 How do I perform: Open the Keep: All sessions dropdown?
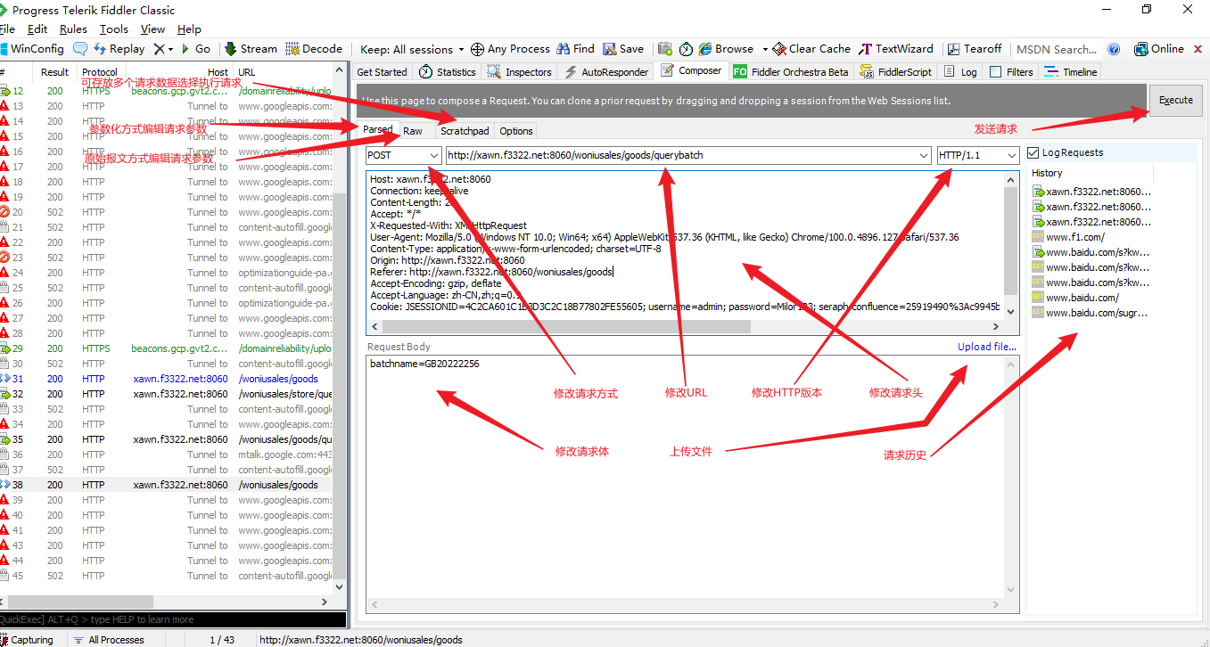pyautogui.click(x=412, y=49)
